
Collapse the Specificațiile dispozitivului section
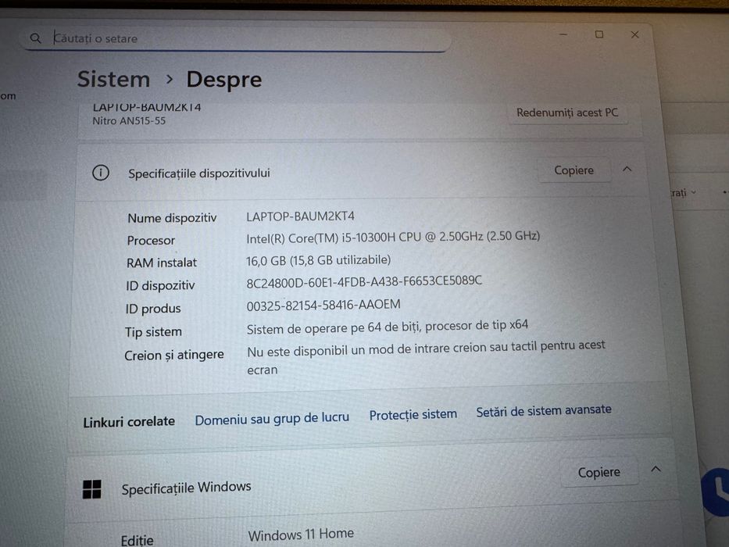coord(627,169)
